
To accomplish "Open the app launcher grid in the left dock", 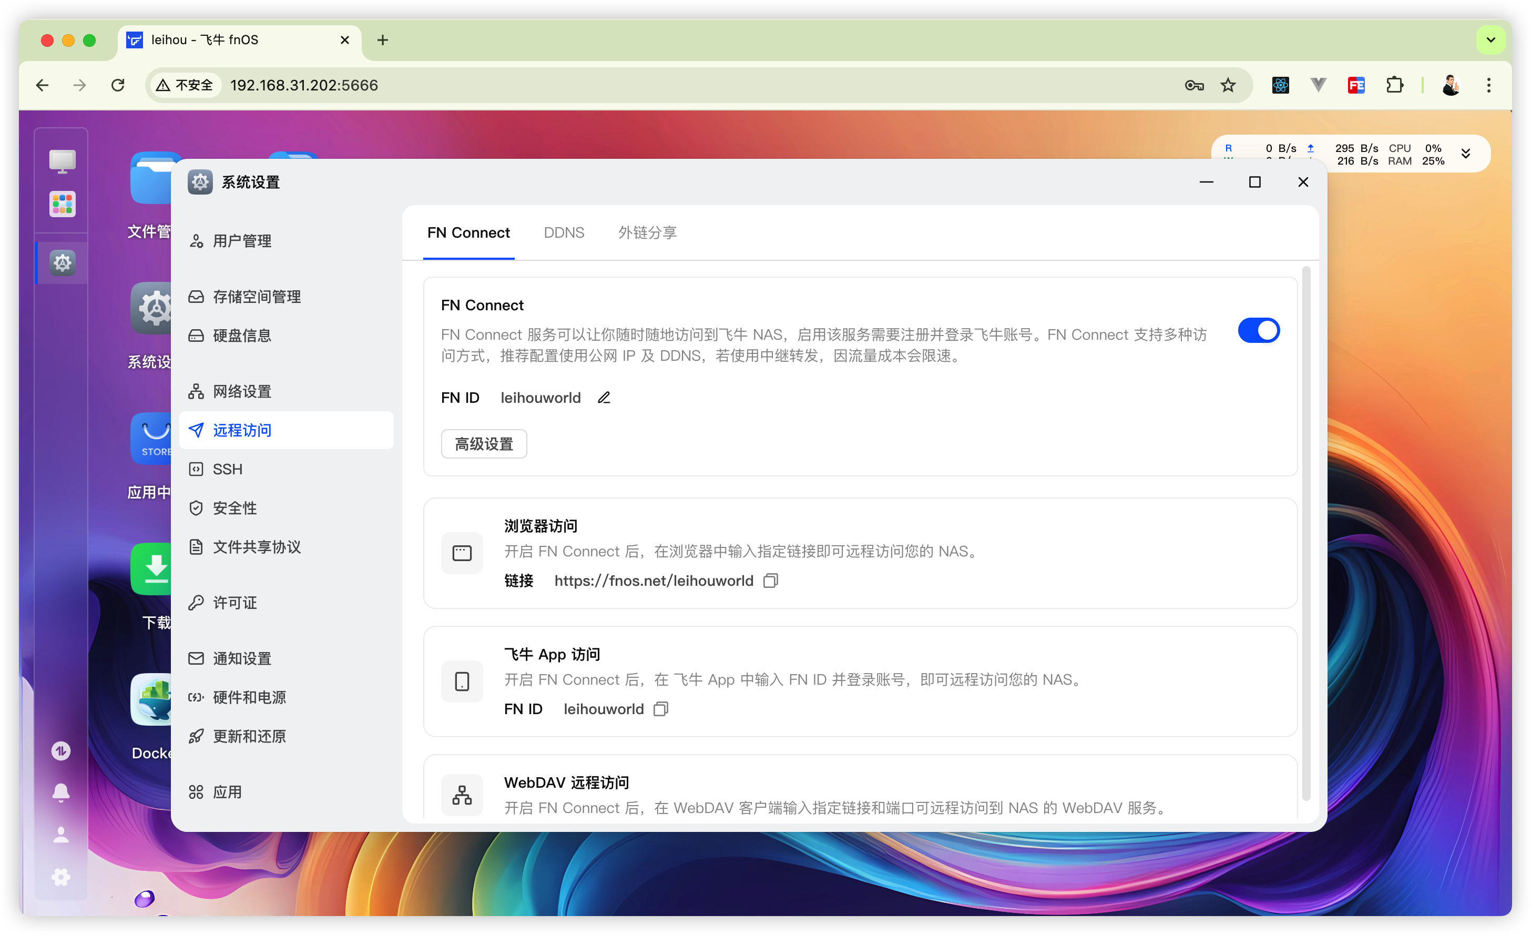I will [x=62, y=204].
